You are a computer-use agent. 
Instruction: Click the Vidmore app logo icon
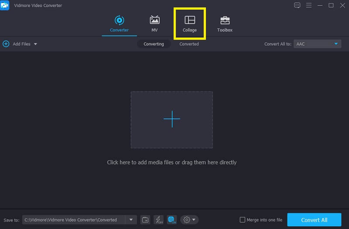[5, 5]
